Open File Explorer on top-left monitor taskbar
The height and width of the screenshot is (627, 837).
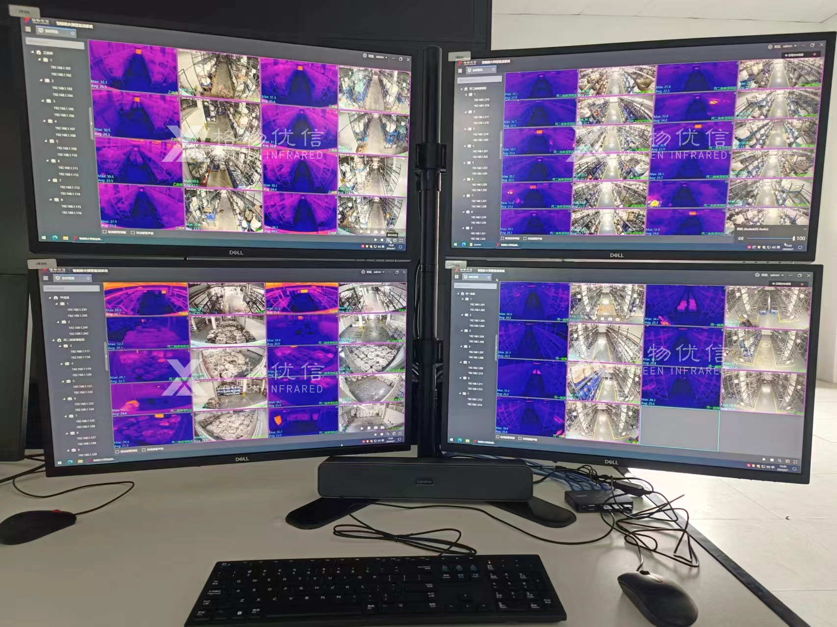[x=65, y=238]
